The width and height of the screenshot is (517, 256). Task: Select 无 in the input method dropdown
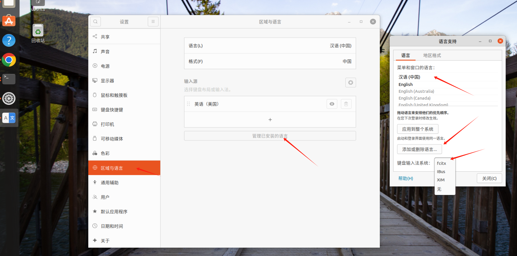(x=445, y=189)
